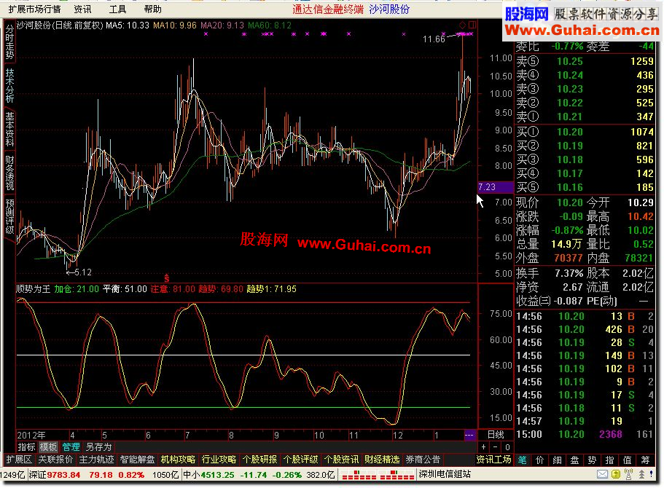Image resolution: width=664 pixels, height=488 pixels.
Task: Open the 机构攻略 bottom tab
Action: point(178,460)
